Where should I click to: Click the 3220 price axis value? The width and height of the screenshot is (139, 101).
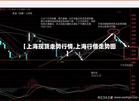[x=133, y=27]
